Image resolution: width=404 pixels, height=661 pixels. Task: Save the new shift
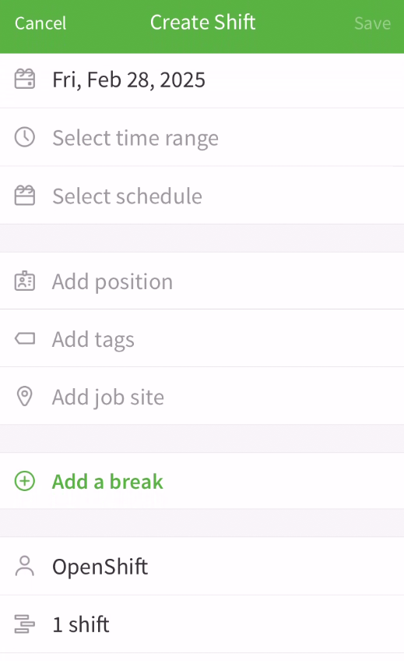click(372, 23)
